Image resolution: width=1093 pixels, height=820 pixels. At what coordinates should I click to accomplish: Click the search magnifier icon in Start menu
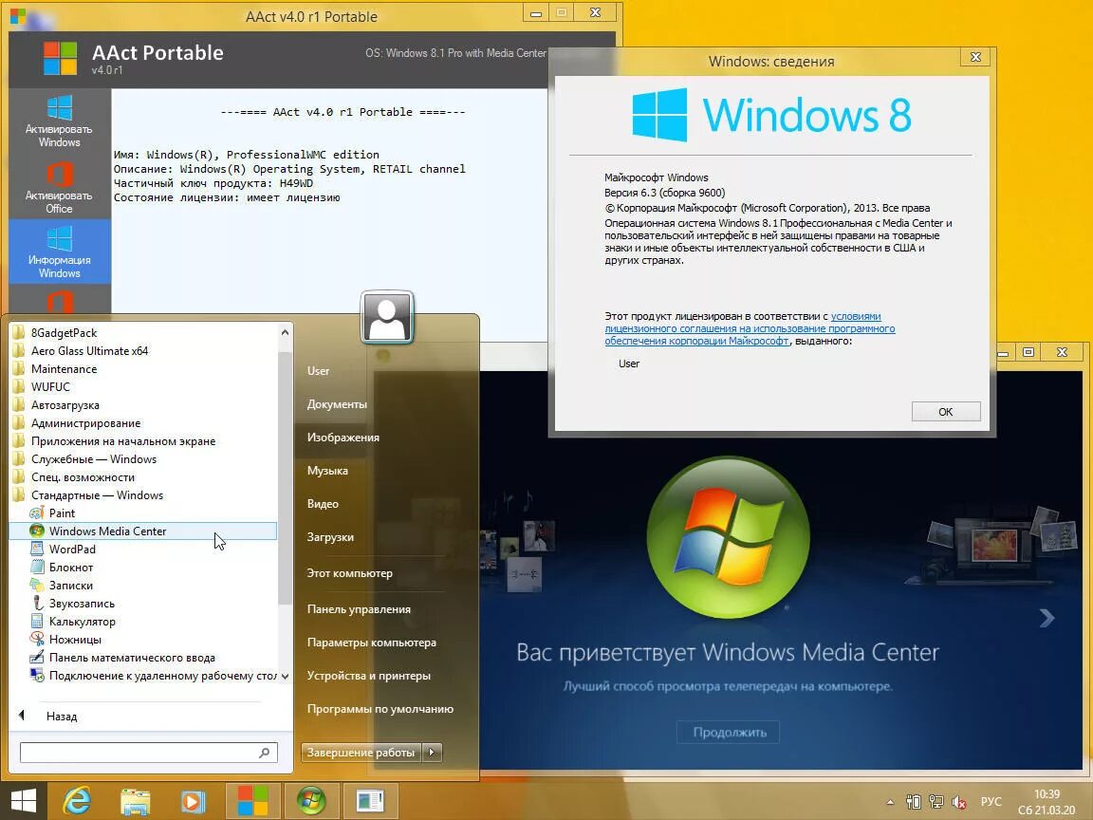coord(265,753)
